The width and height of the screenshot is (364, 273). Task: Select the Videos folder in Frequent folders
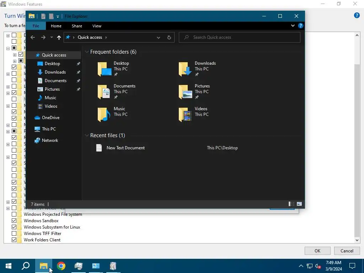point(194,114)
